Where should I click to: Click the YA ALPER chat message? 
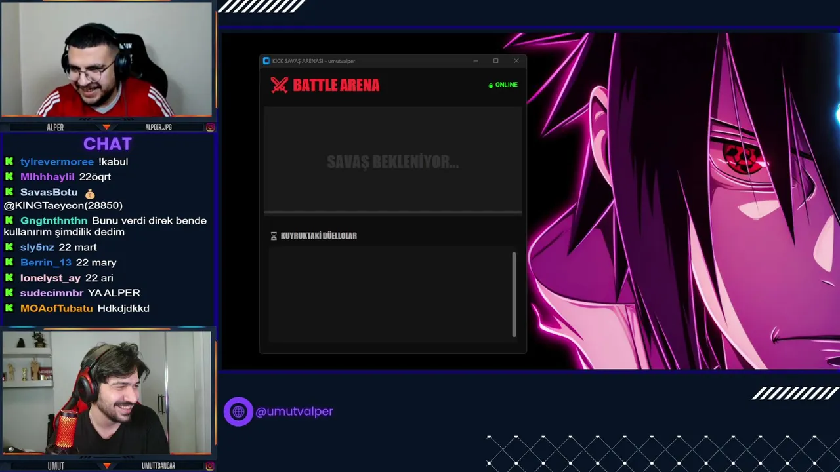pos(114,293)
